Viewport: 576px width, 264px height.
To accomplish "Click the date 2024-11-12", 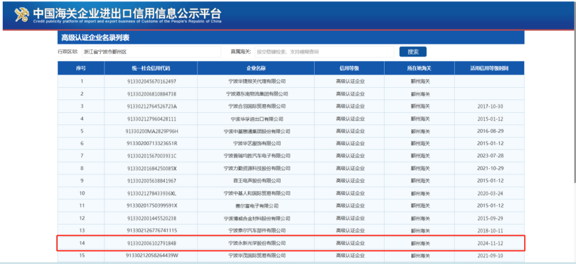I will point(490,243).
